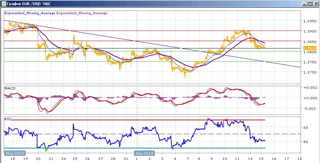The image size is (320, 163).
Task: Select the 1.3850 price axis label
Action: coord(310,42)
